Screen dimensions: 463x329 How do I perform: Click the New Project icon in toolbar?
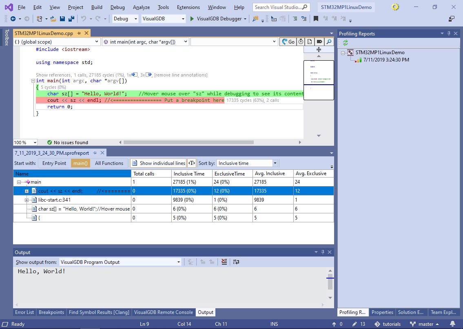pos(39,19)
